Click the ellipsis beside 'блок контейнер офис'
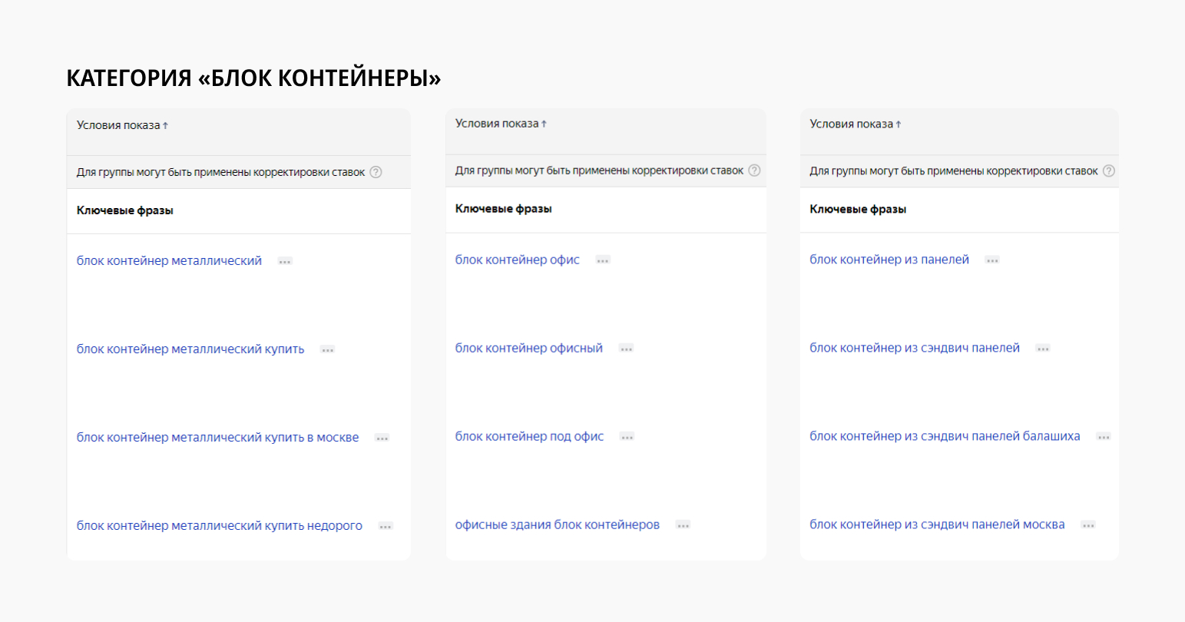The width and height of the screenshot is (1185, 622). (602, 260)
